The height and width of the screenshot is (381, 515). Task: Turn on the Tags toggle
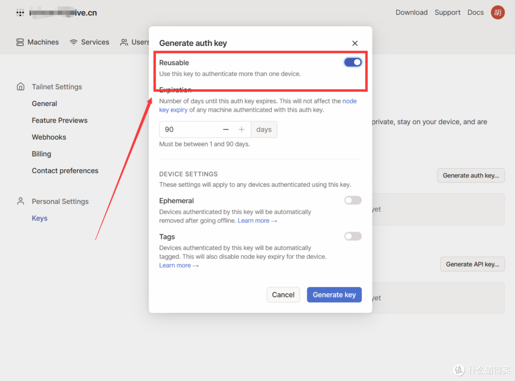tap(353, 236)
